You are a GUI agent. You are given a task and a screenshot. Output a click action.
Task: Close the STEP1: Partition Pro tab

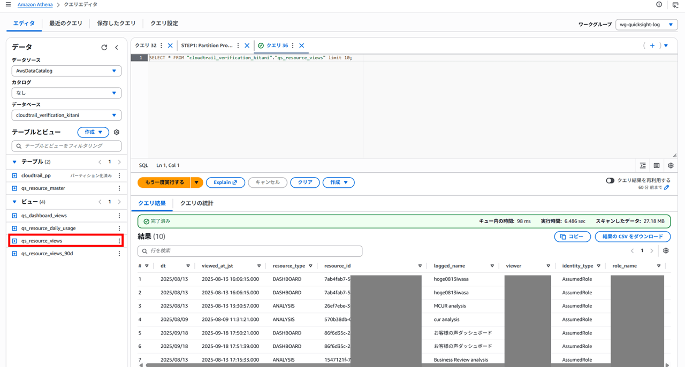tap(247, 45)
